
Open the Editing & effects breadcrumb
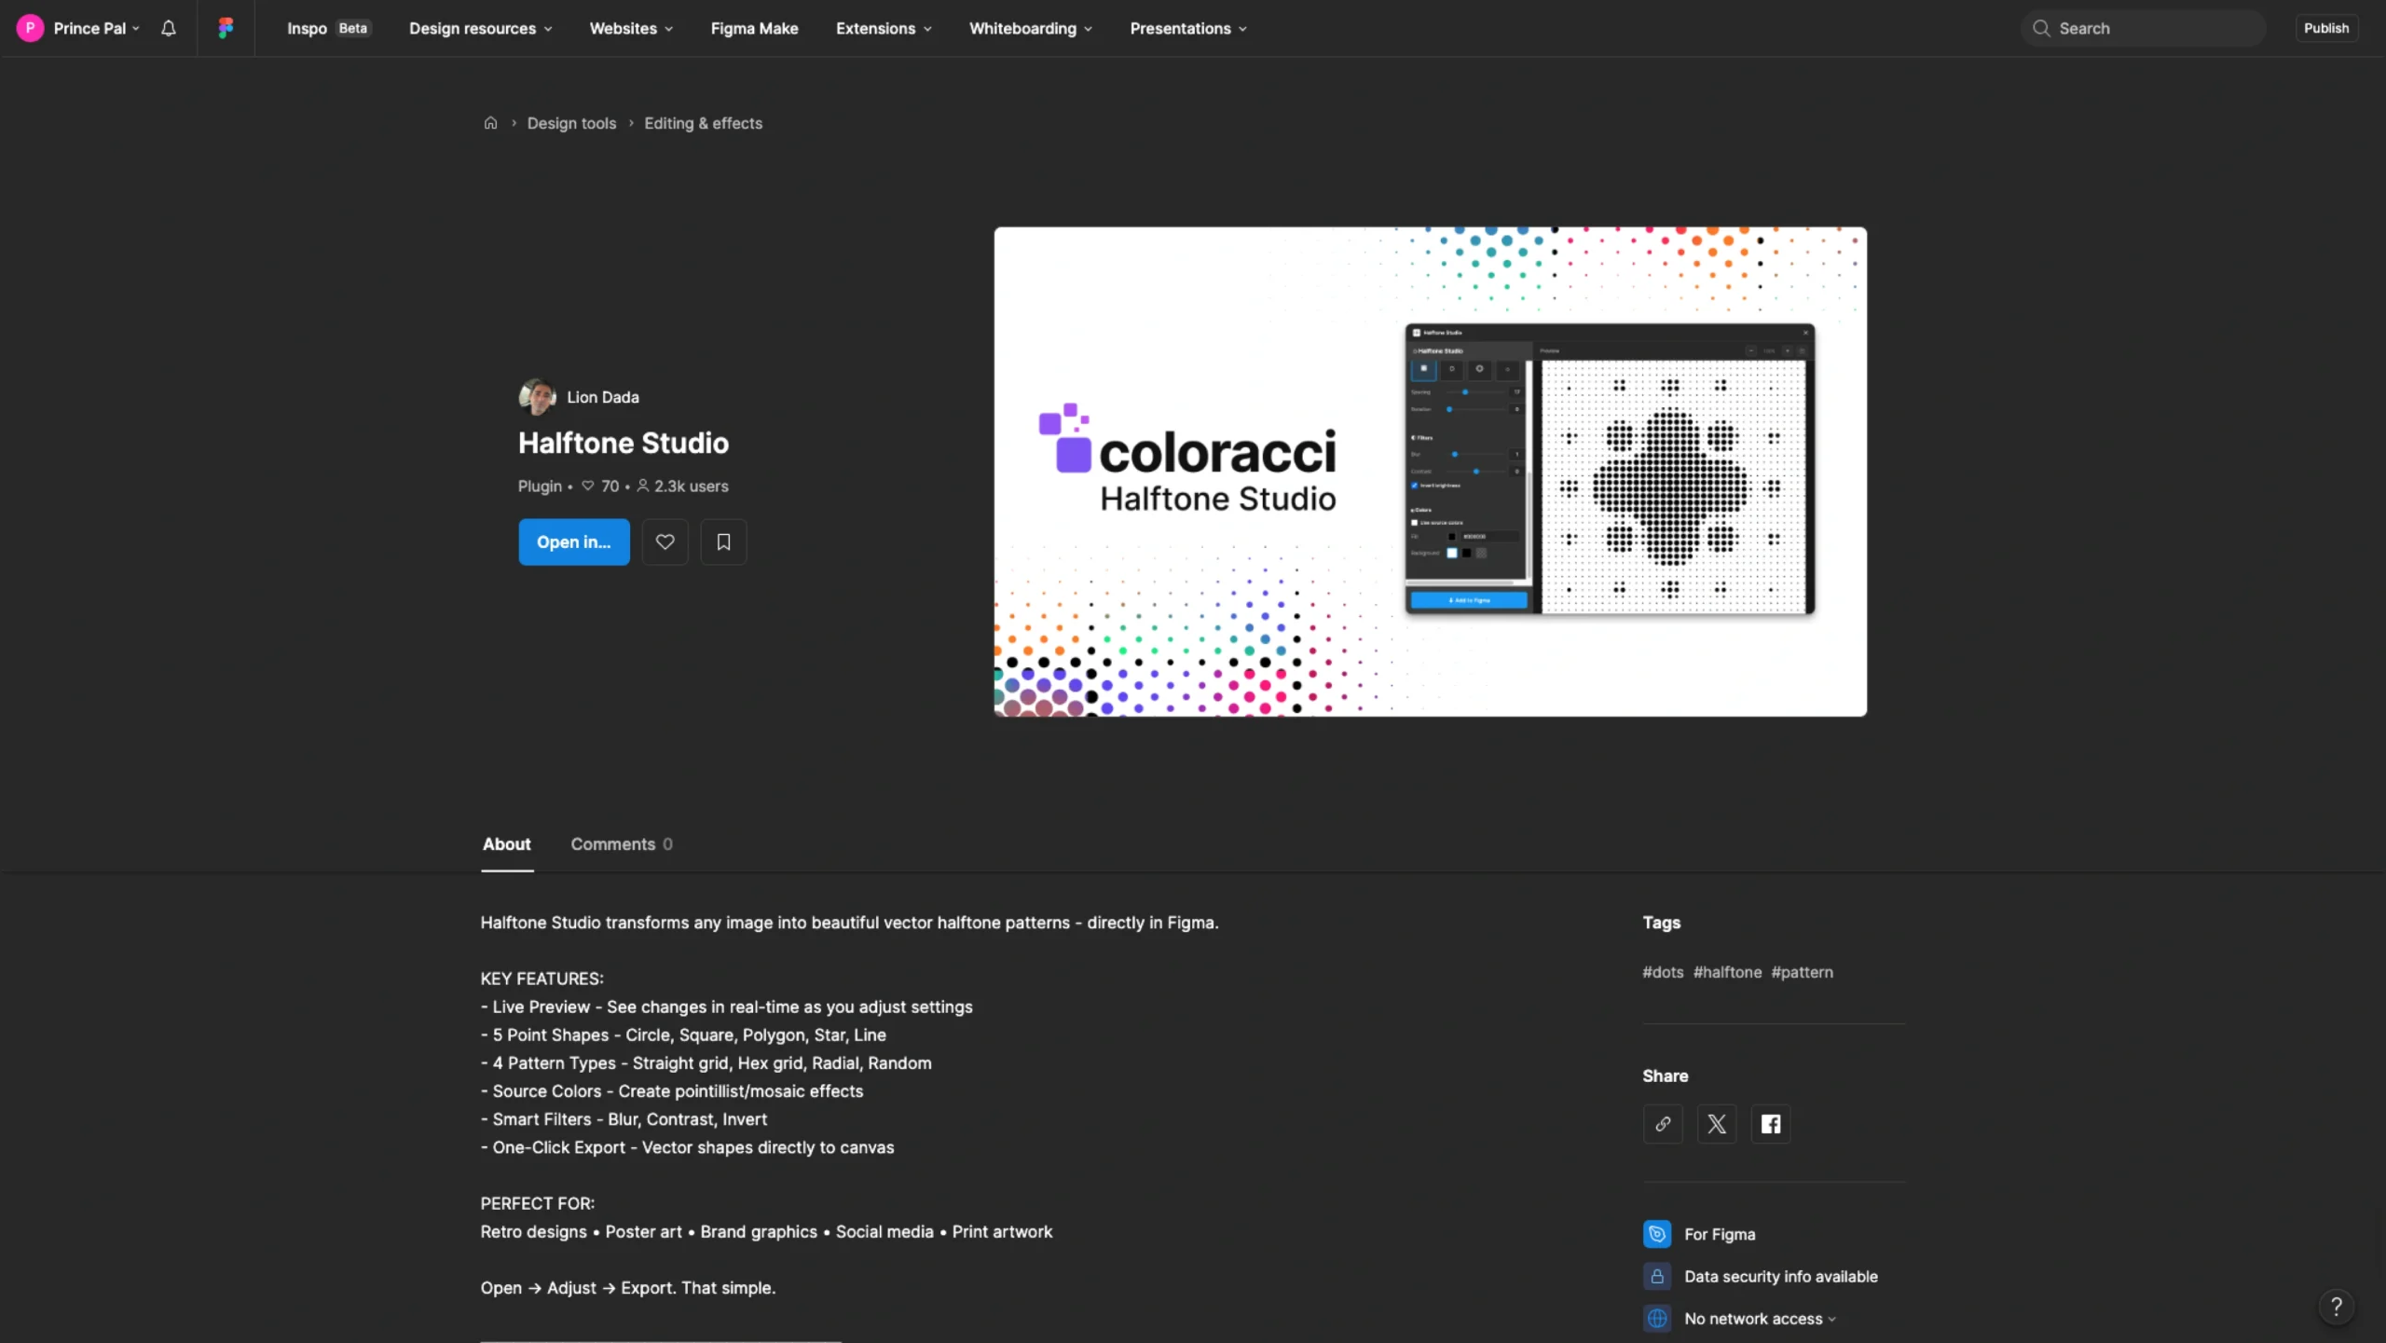pos(703,123)
